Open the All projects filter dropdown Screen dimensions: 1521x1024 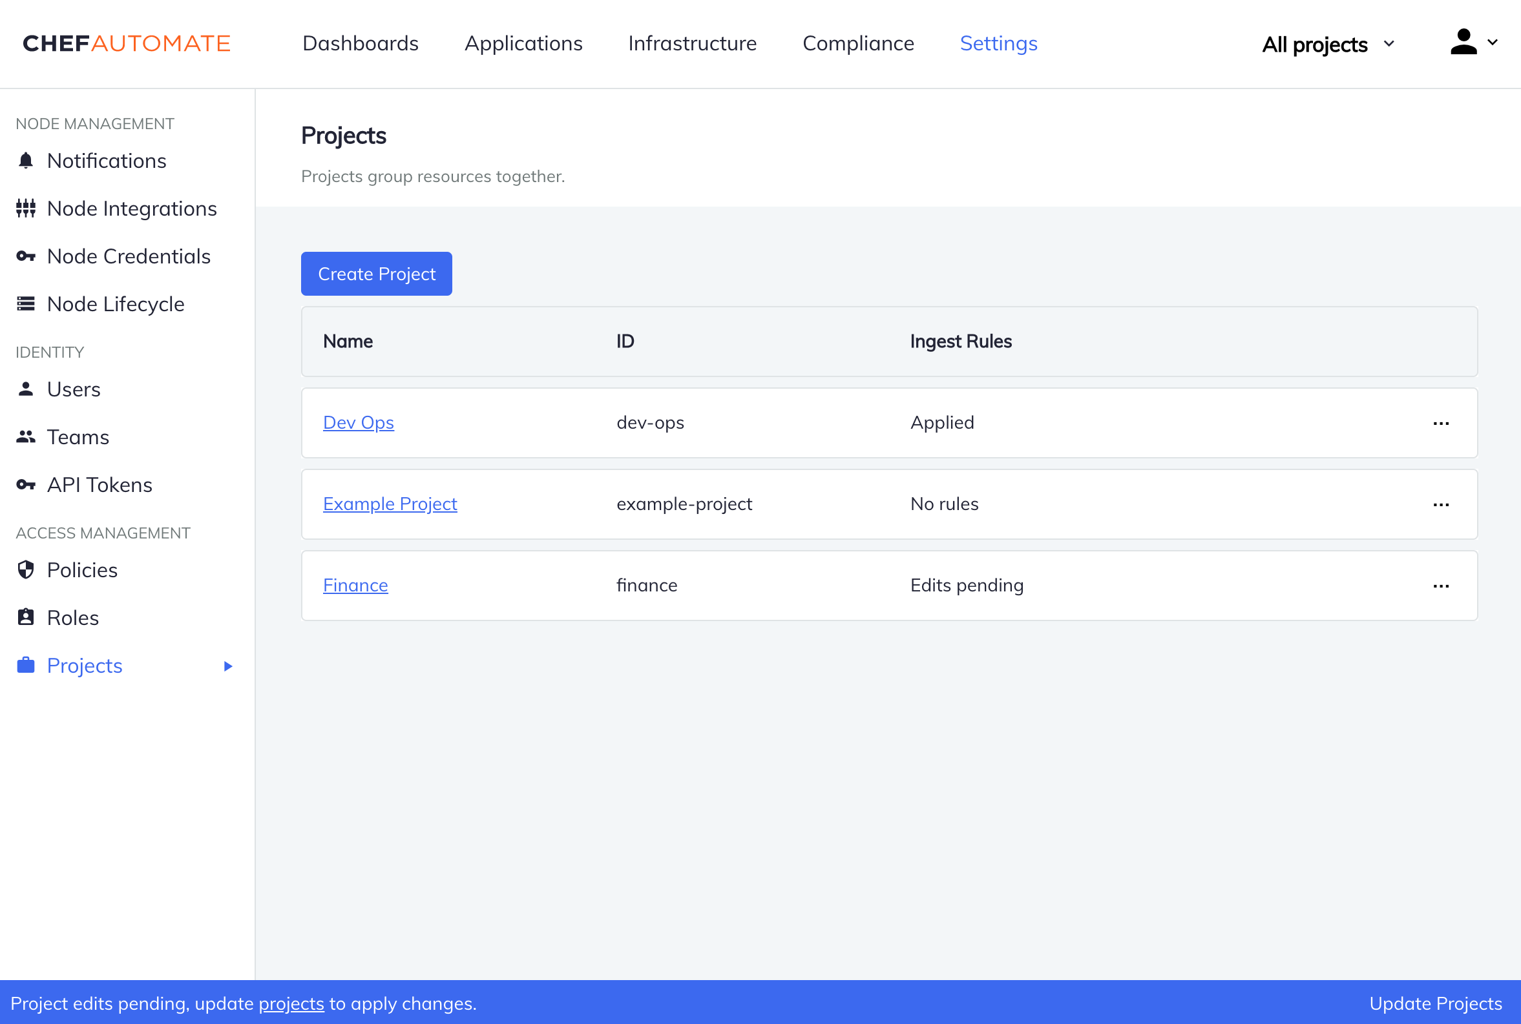coord(1327,45)
